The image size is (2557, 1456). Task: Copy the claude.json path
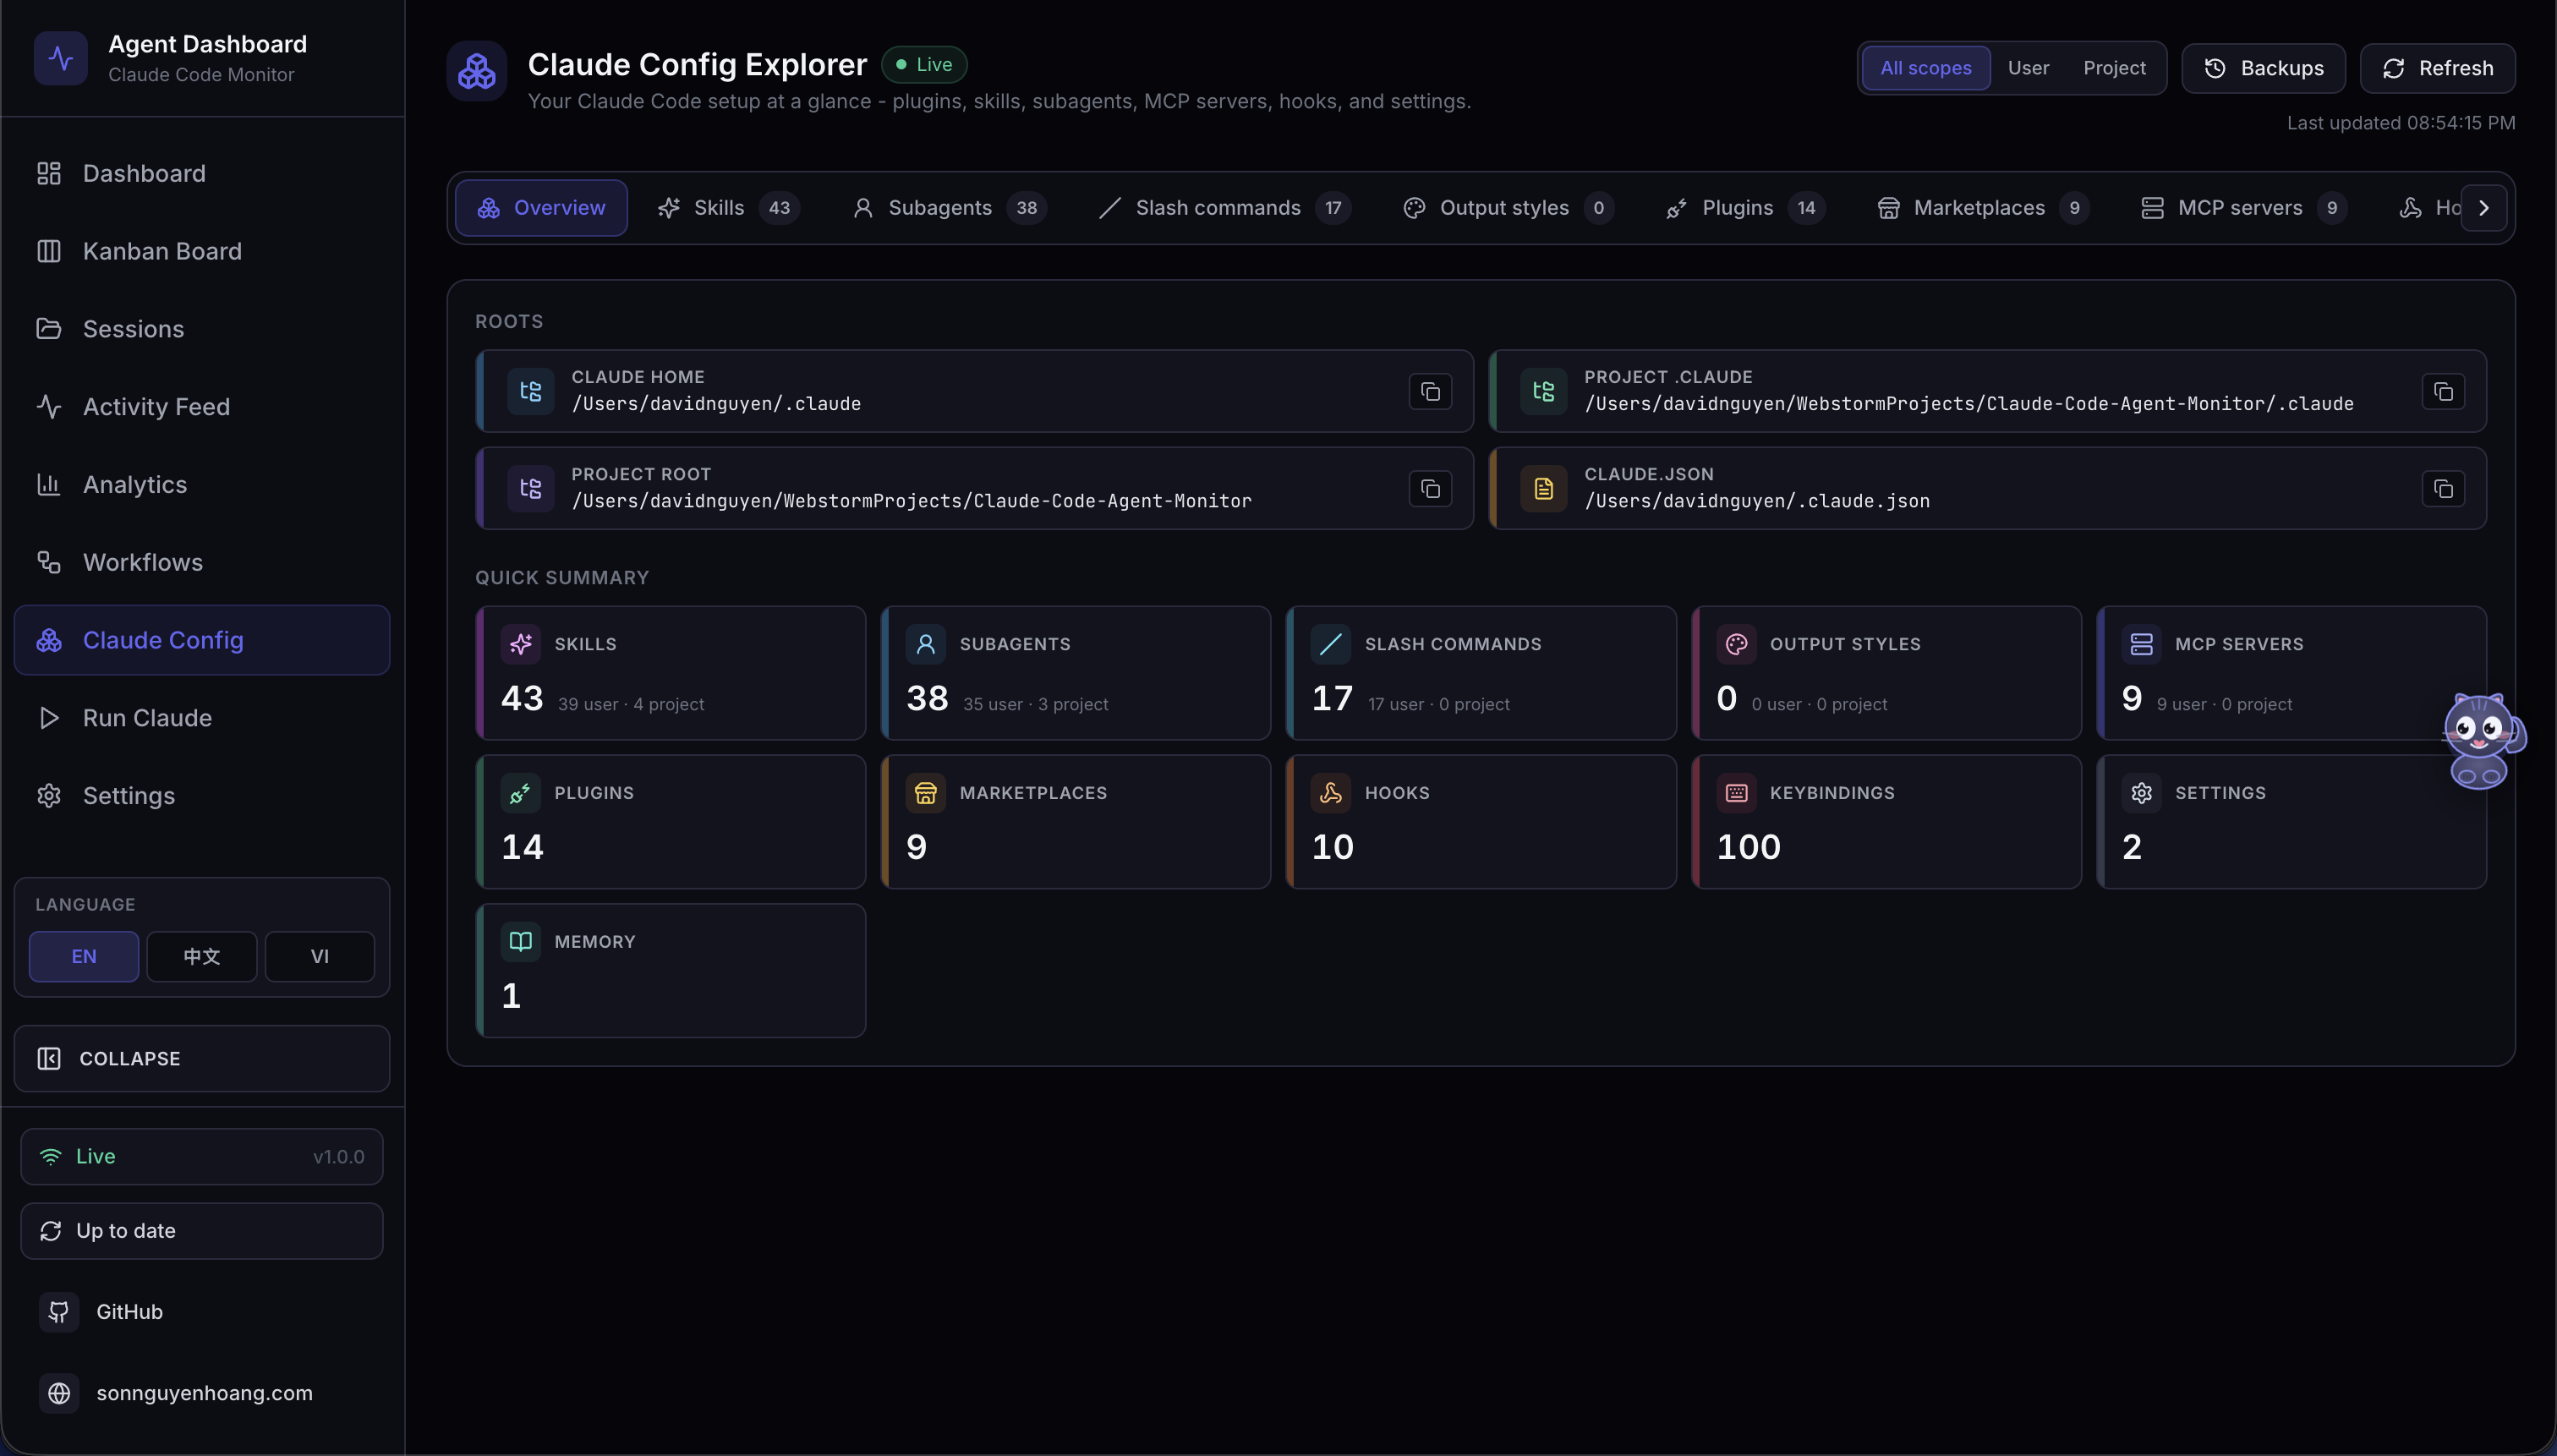[2443, 489]
